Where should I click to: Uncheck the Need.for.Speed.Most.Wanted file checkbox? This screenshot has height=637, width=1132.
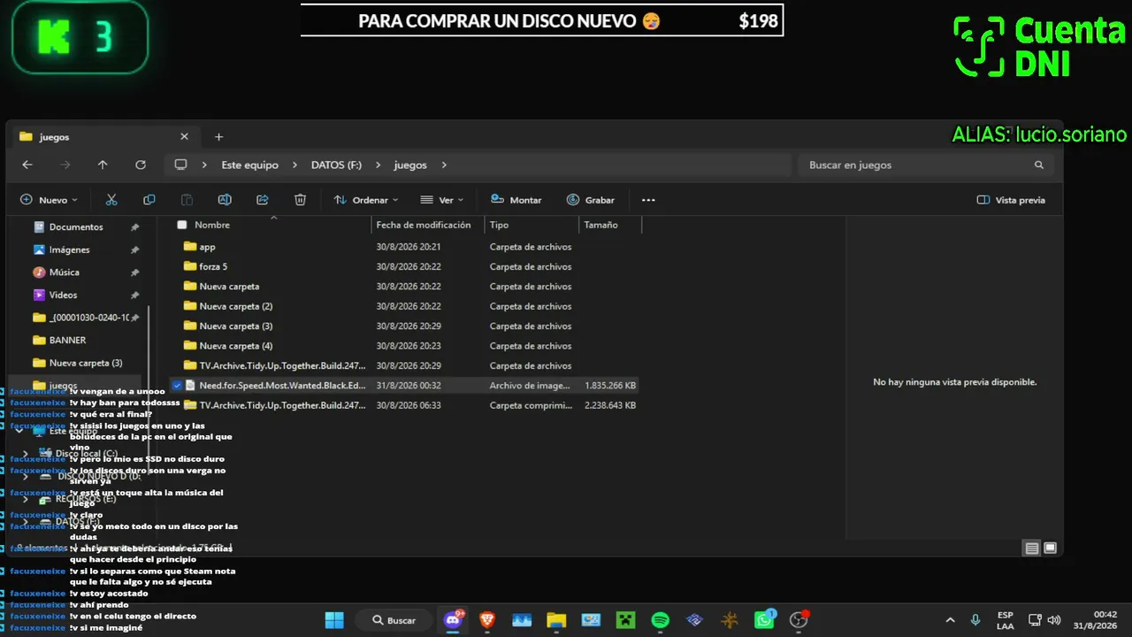point(178,386)
